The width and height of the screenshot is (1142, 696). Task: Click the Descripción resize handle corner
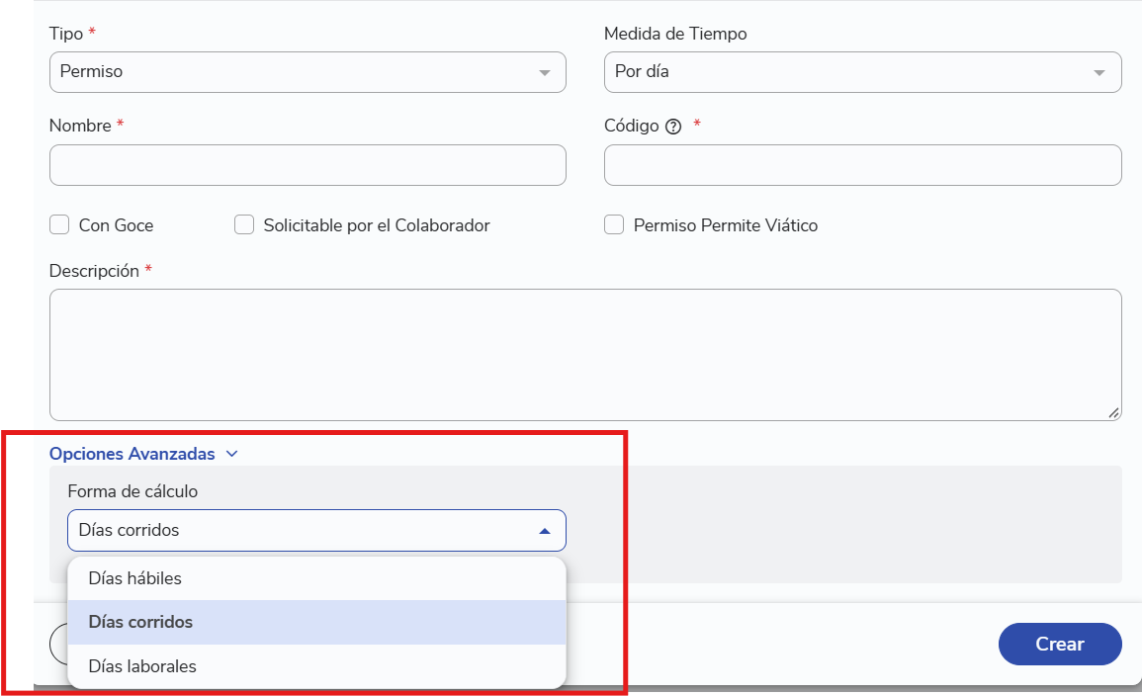[1113, 413]
